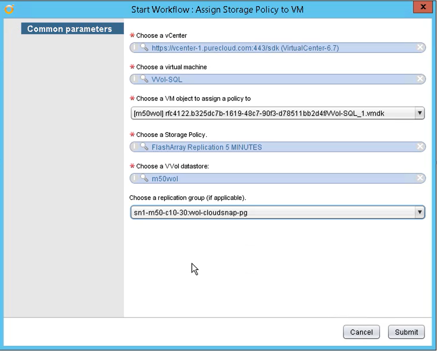
Task: Clear the m50vvol datastore selection
Action: pos(420,178)
